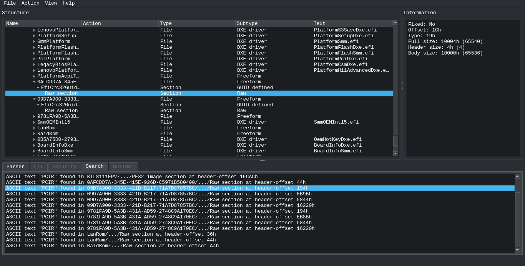525x266 pixels.
Task: Expand the RaidRom file node
Action: point(34,134)
